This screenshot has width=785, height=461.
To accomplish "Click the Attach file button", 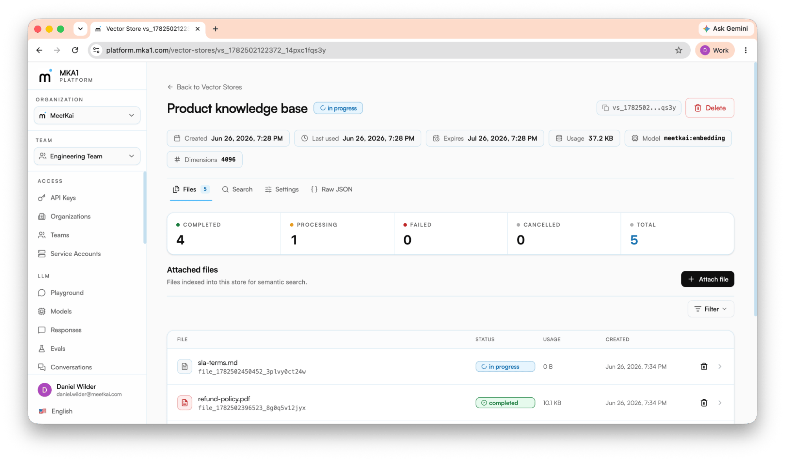I will pos(707,279).
